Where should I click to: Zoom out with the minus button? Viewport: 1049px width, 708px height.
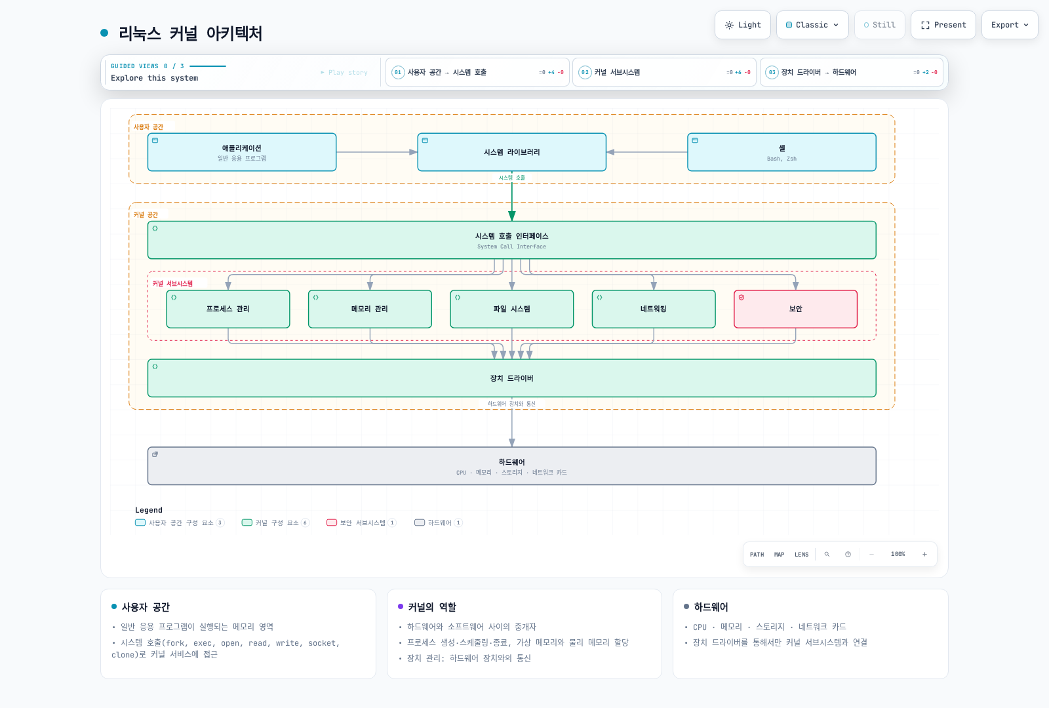(x=871, y=555)
